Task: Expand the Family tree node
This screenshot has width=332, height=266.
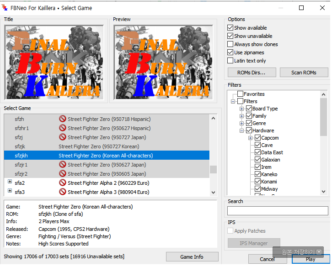Action: [x=241, y=116]
